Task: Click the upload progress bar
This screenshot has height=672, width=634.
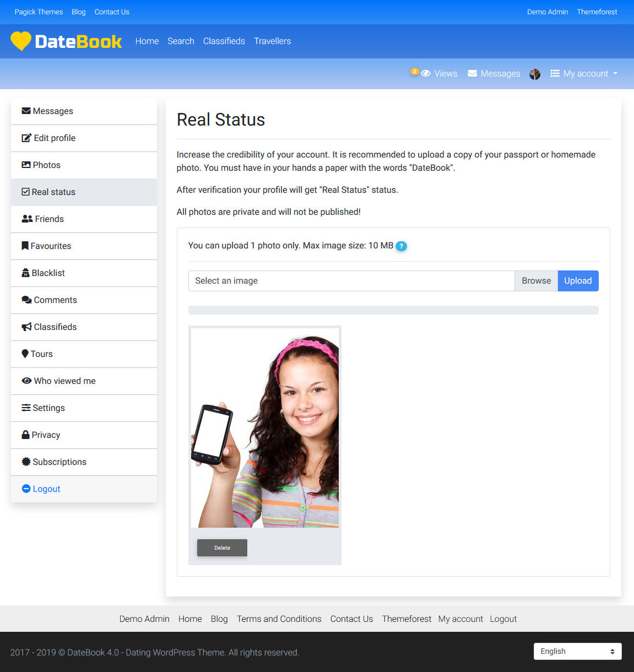Action: click(393, 310)
